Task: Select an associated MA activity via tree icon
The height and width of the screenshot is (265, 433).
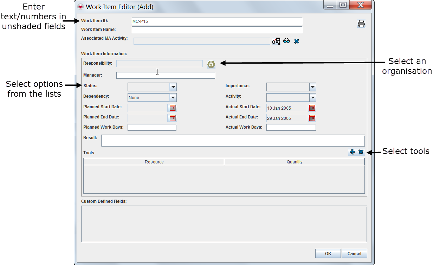Action: (x=276, y=41)
